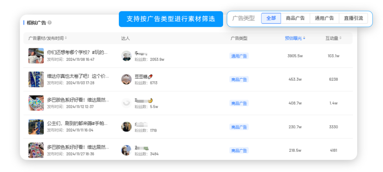Click avatar of creator with 3484 fans
This screenshot has width=383, height=172.
pyautogui.click(x=126, y=150)
